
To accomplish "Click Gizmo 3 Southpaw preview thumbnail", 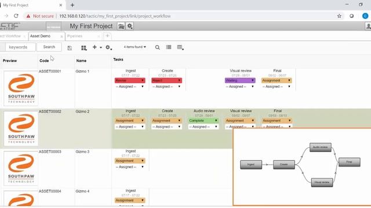I will (x=21, y=168).
